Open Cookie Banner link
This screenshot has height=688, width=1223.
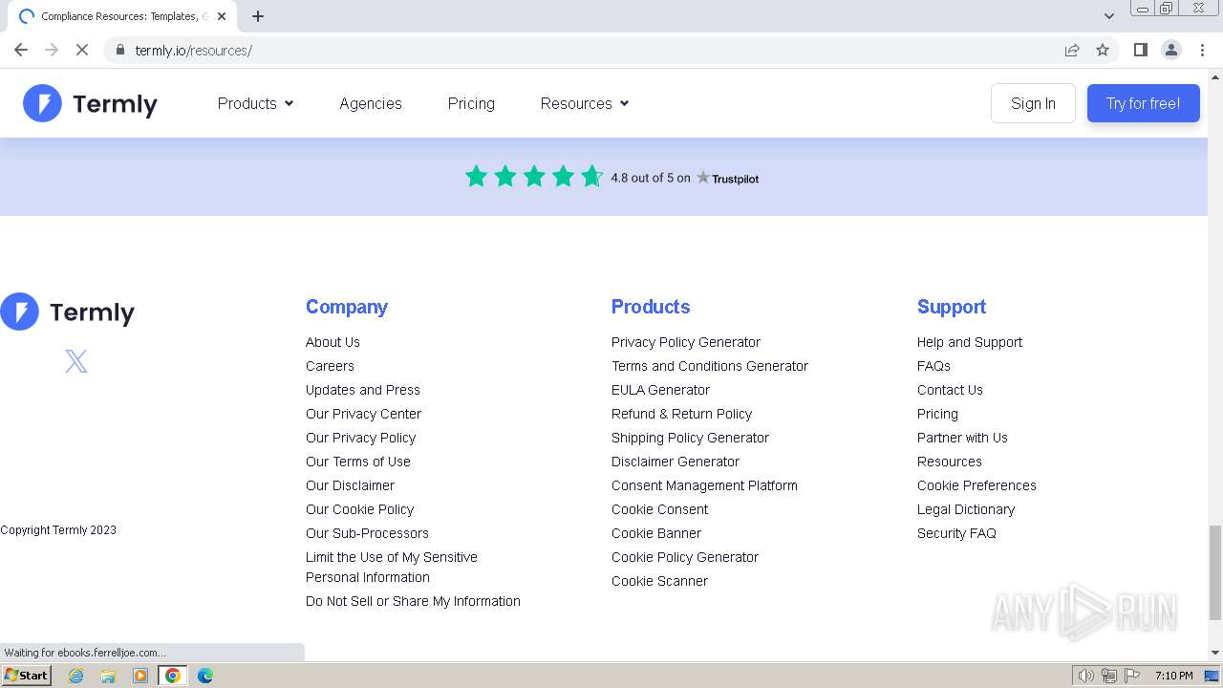[656, 533]
